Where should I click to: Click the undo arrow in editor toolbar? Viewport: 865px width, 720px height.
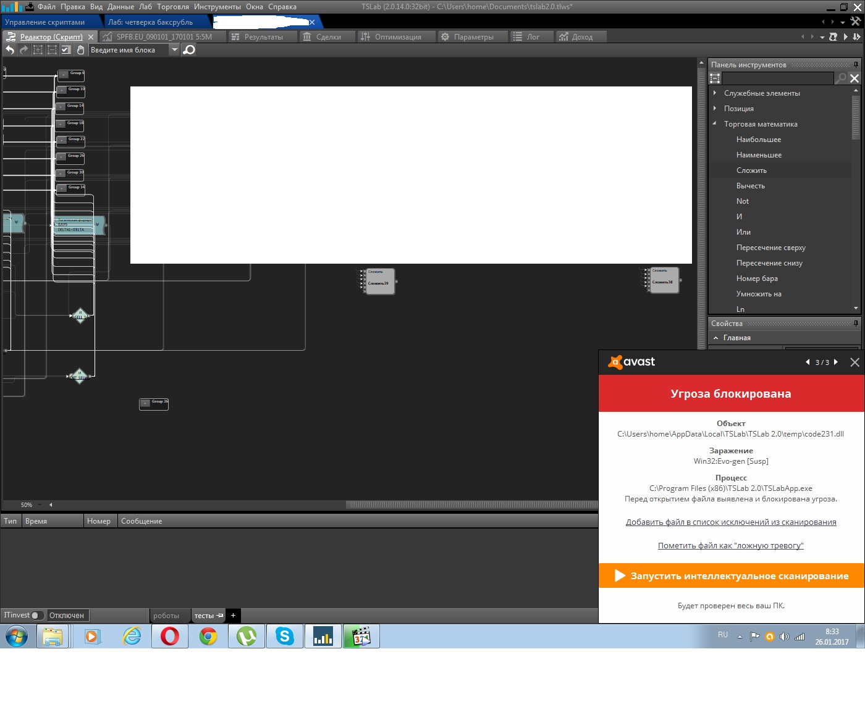tap(10, 50)
